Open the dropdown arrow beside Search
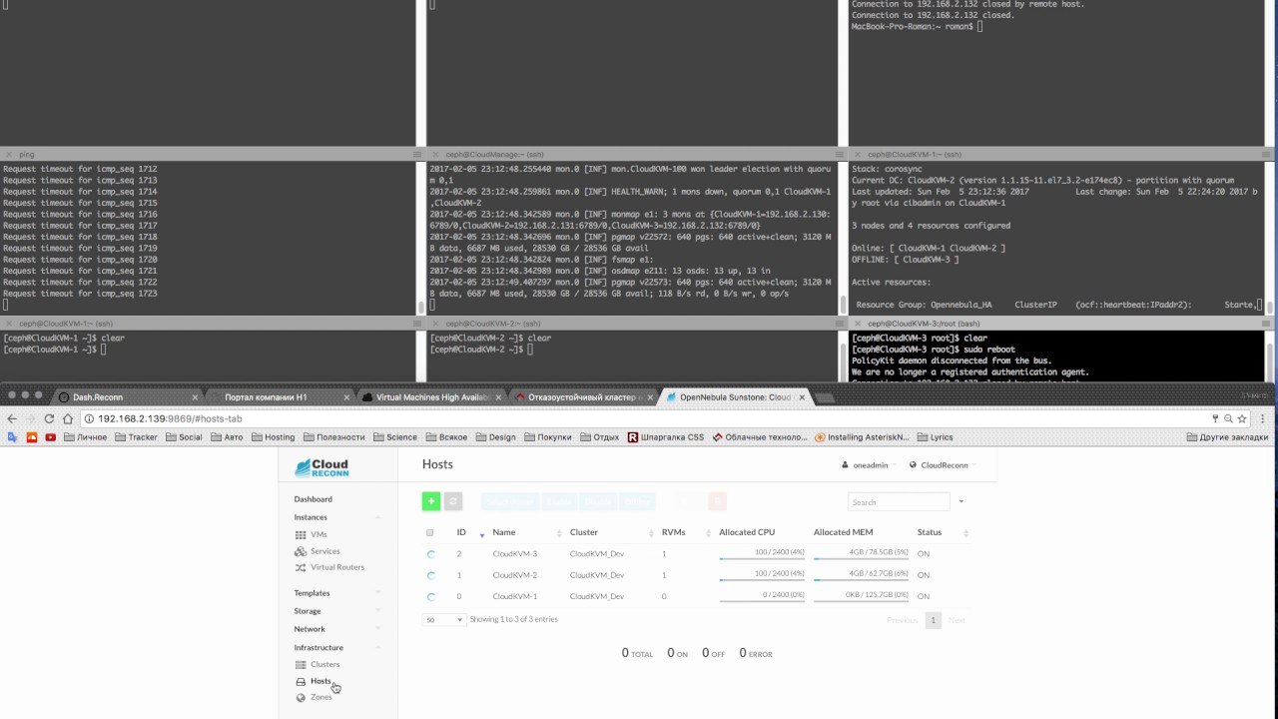Screen dimensions: 1278x719 (x=961, y=501)
